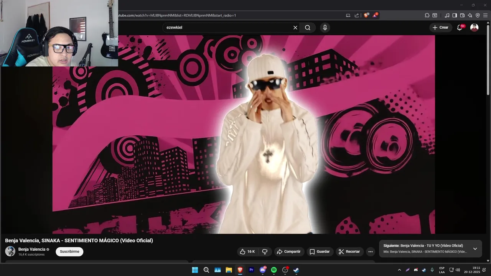This screenshot has height=276, width=491.
Task: Click the video title SENTIMIENTO MÁGICO
Action: 79,240
